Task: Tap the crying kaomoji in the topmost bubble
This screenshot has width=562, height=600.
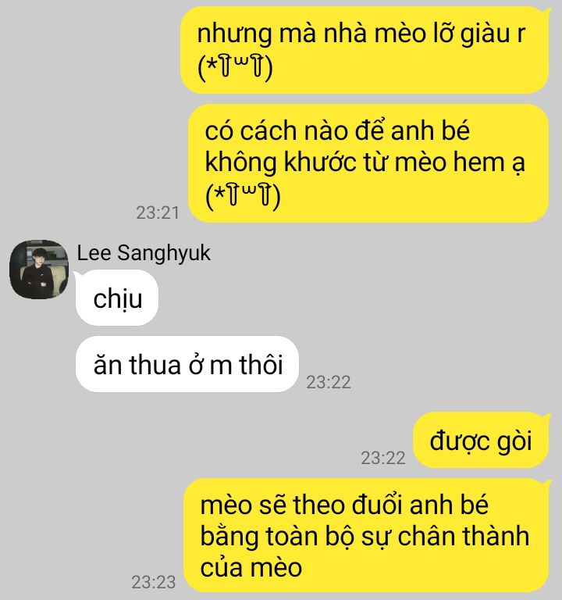Action: [x=235, y=67]
